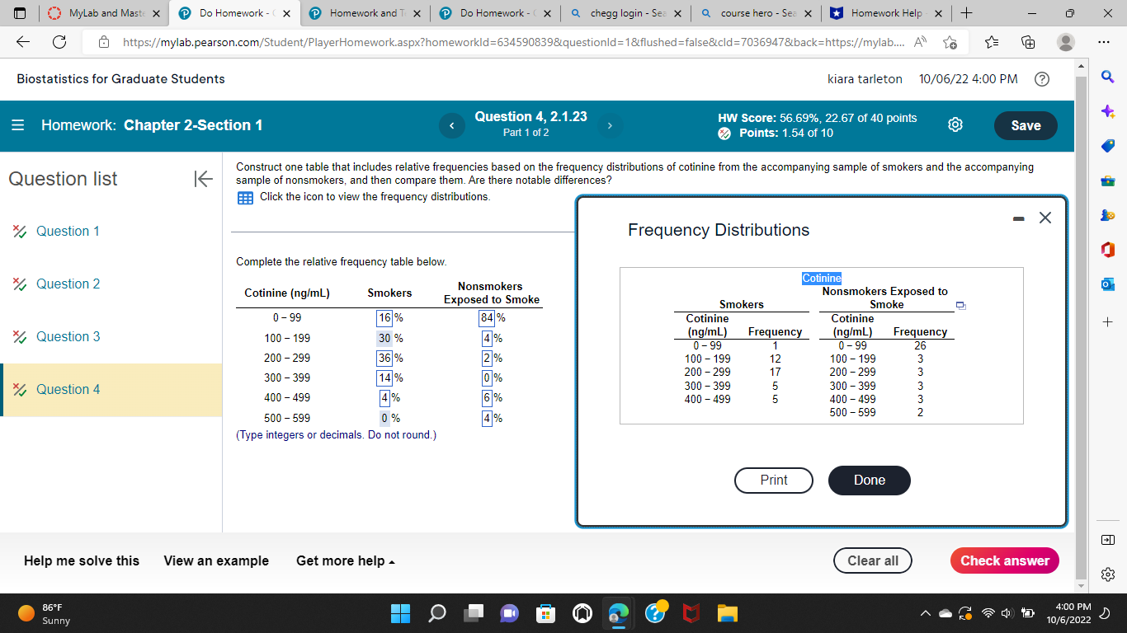Refresh the browser page

click(x=59, y=43)
